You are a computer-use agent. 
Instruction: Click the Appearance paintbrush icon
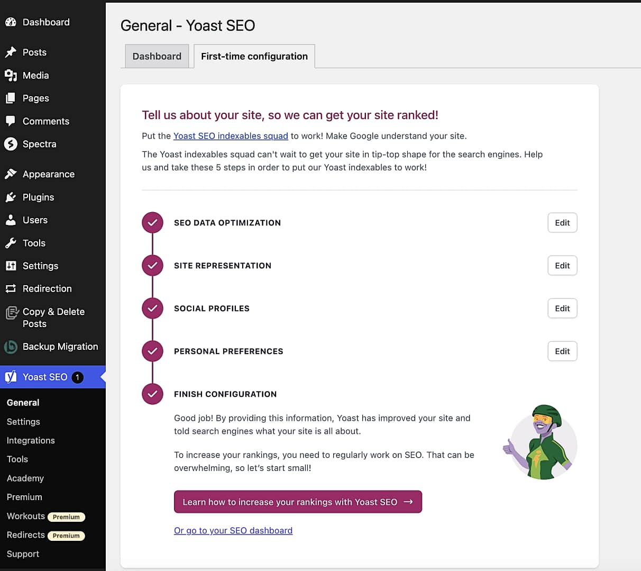[11, 174]
